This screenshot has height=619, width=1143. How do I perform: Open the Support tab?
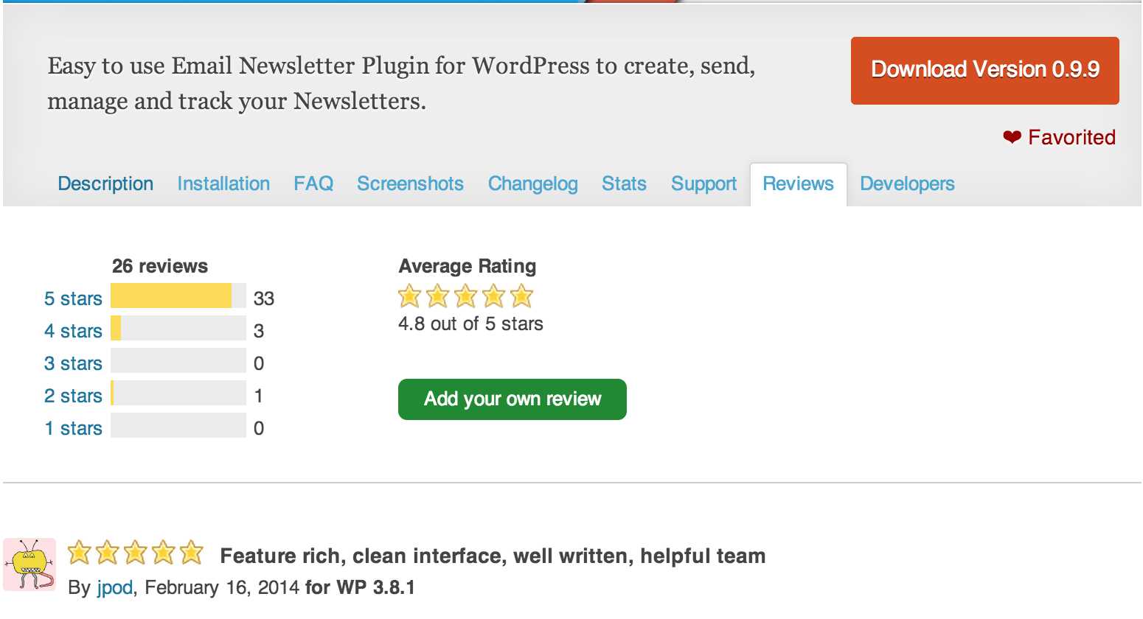(703, 183)
